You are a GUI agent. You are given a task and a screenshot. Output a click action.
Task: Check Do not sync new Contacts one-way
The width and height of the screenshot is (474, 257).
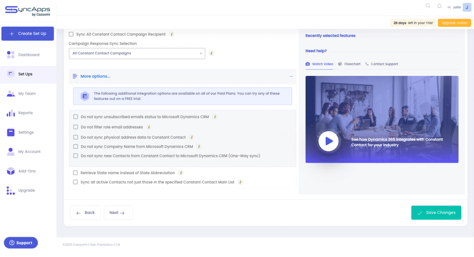tap(75, 156)
